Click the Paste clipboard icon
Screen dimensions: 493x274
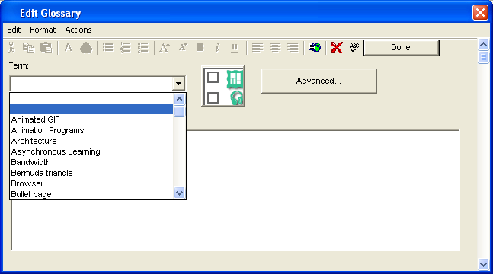[x=46, y=47]
